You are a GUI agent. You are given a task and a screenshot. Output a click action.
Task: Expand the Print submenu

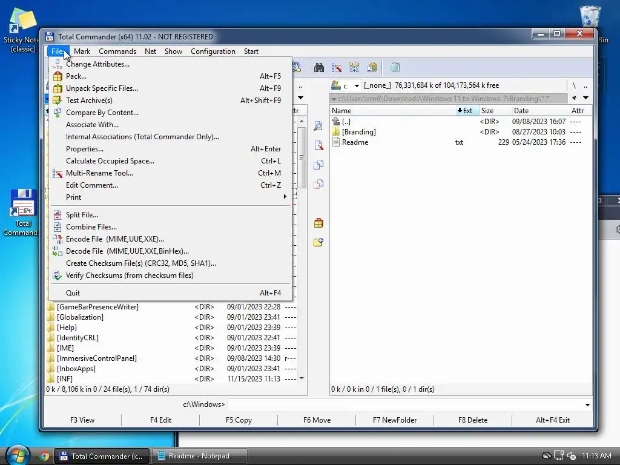170,197
